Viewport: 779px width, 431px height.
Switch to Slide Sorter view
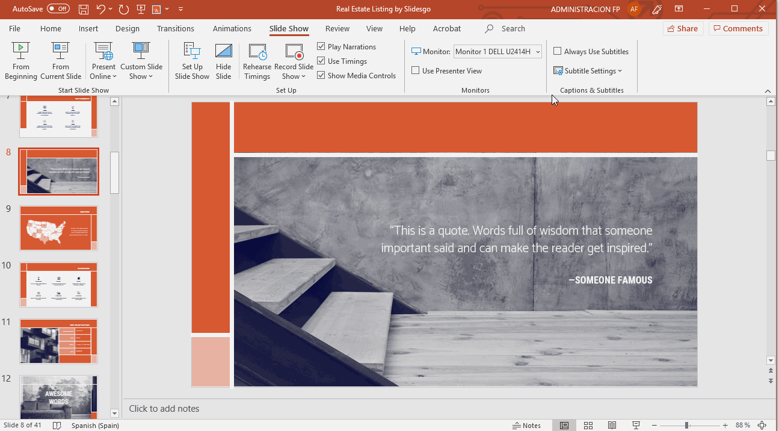coord(588,426)
